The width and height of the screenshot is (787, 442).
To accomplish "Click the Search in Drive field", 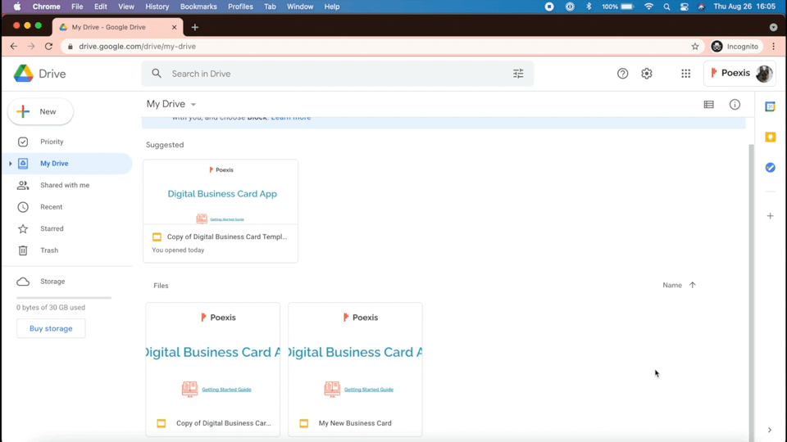I will click(337, 74).
